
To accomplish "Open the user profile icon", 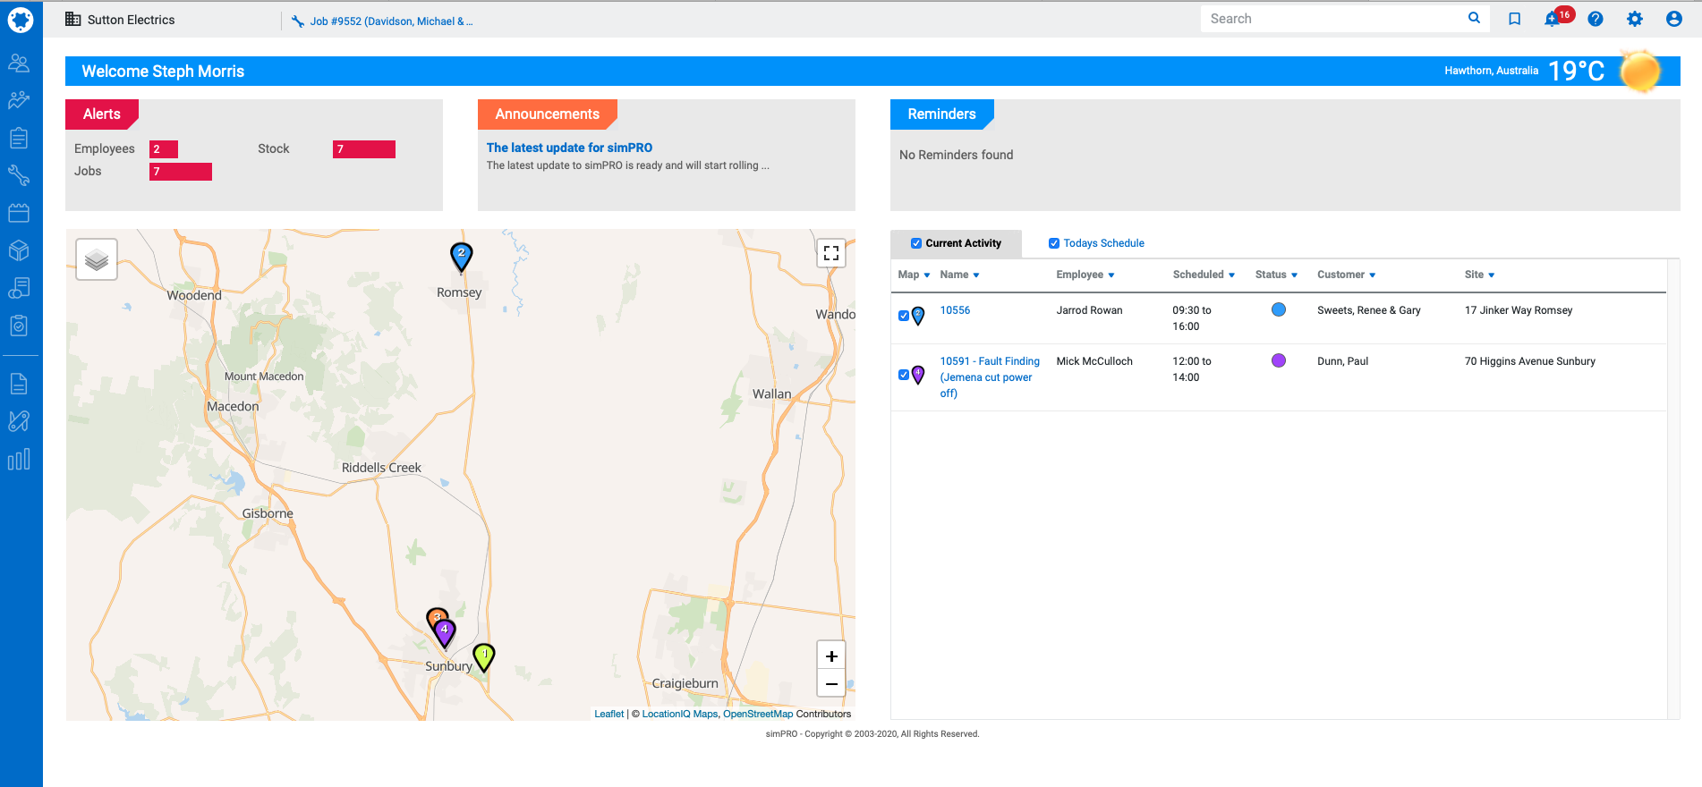I will (1673, 19).
